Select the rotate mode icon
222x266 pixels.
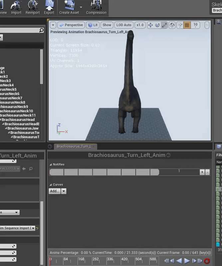coord(157,25)
